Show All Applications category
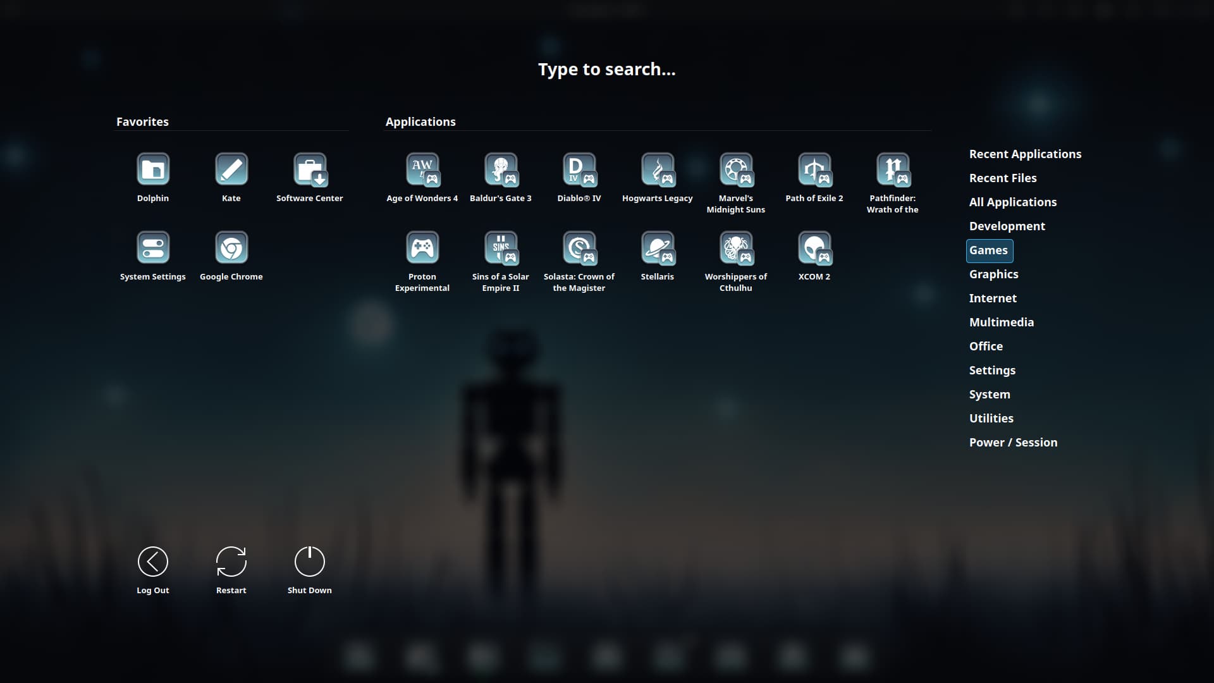 point(1013,202)
